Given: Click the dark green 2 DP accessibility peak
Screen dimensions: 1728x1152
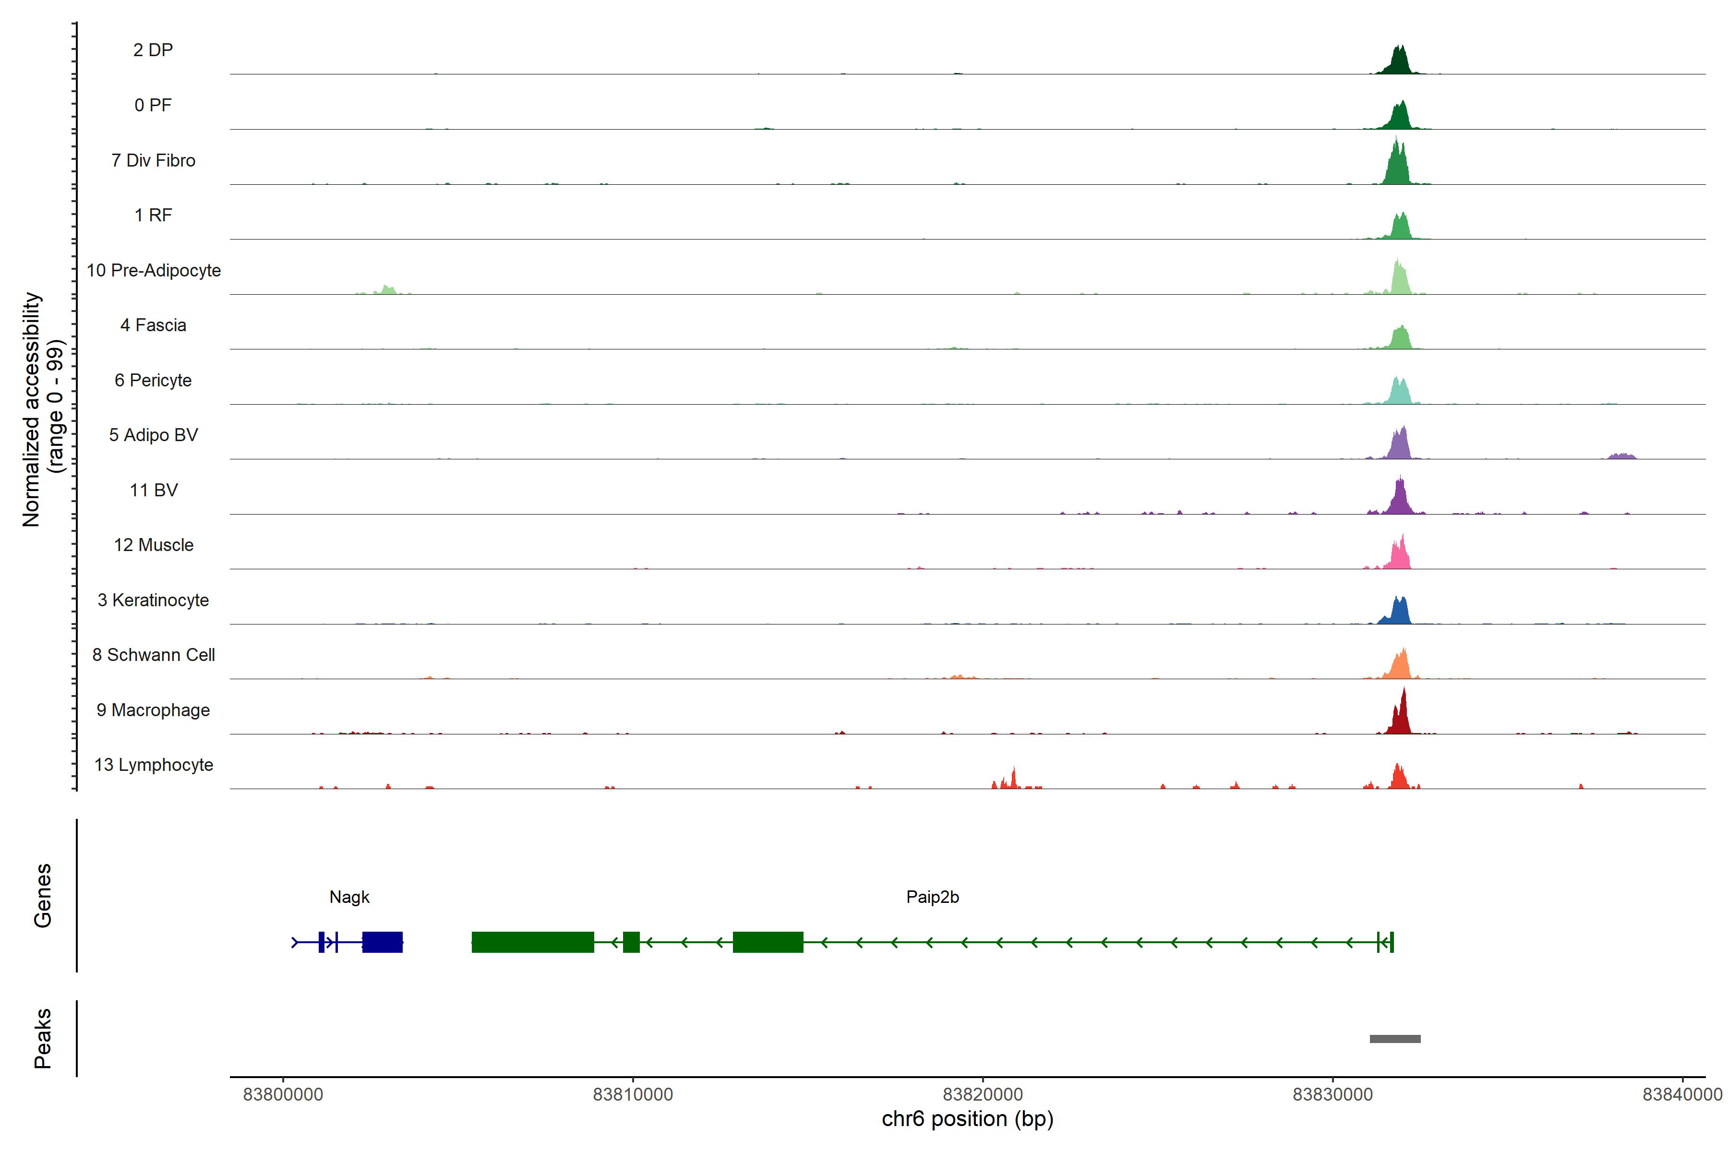Looking at the screenshot, I should coord(1400,62).
